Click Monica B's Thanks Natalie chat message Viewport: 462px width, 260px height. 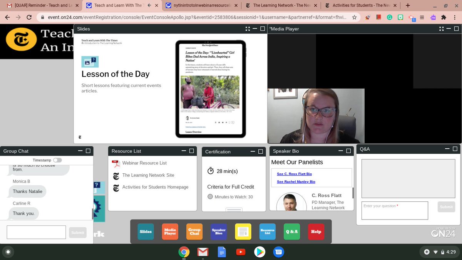[28, 191]
